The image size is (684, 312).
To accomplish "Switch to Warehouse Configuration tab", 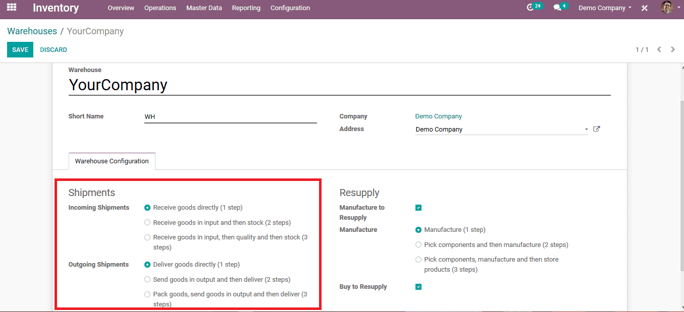I will coord(112,161).
